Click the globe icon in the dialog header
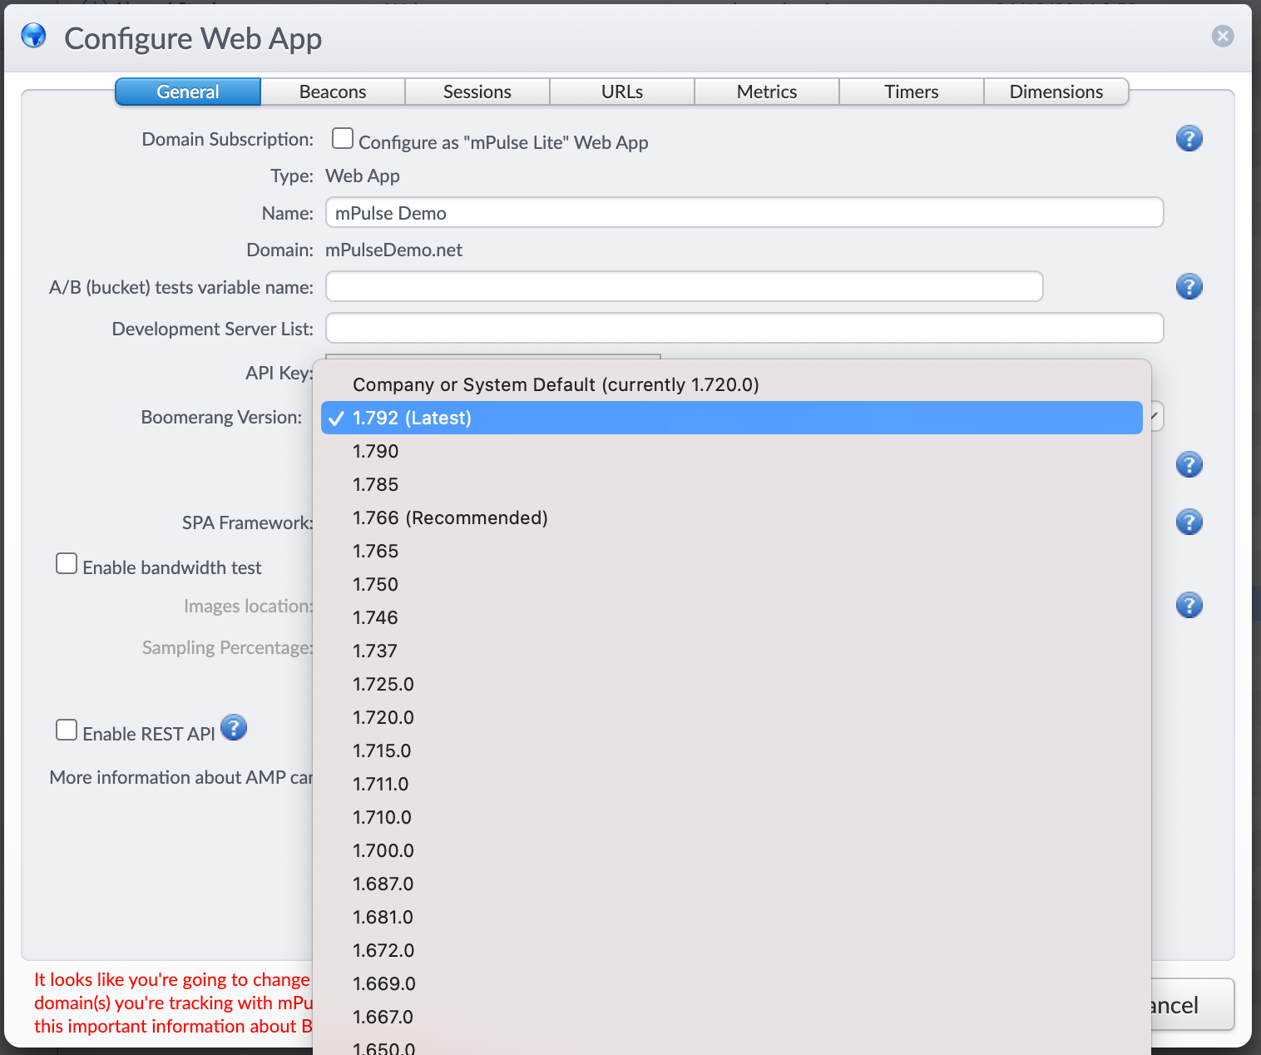This screenshot has height=1055, width=1261. (x=33, y=37)
